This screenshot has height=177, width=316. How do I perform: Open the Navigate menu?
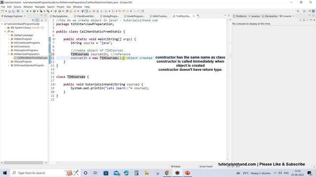tap(40, 7)
